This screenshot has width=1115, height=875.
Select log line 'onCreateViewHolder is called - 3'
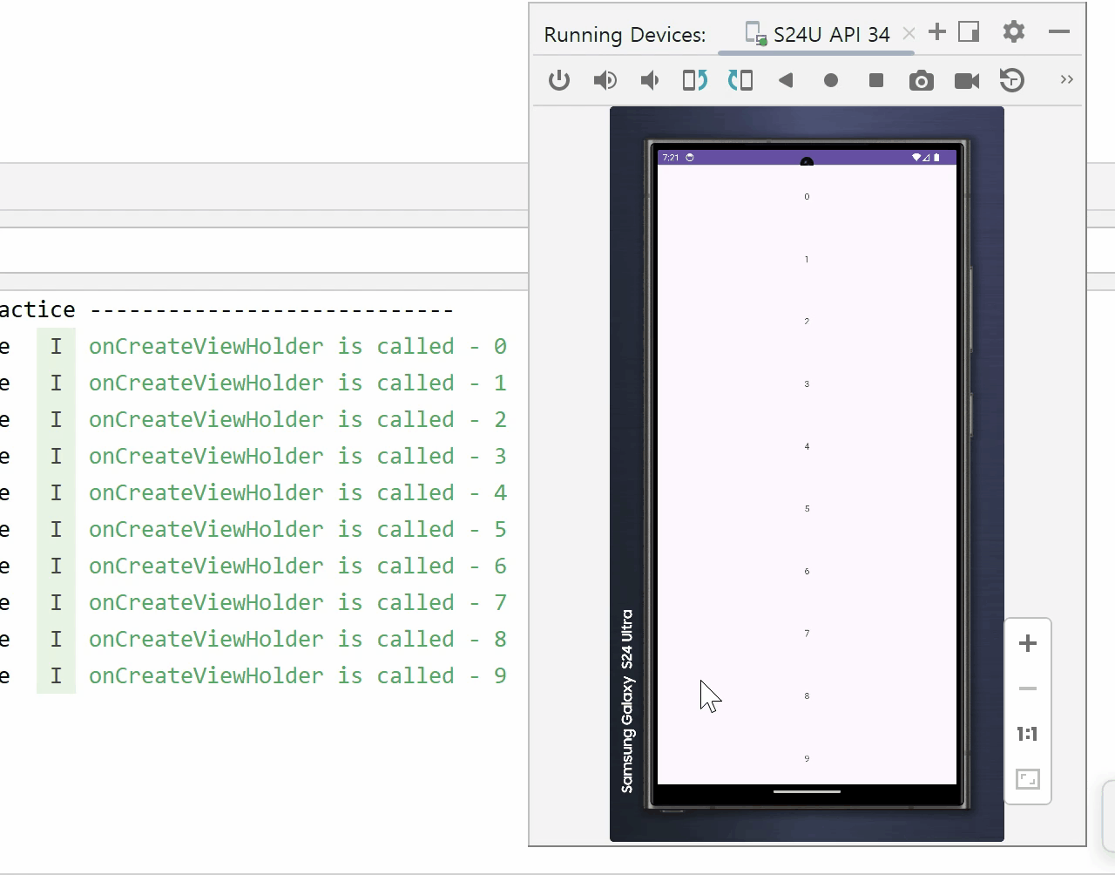click(298, 456)
